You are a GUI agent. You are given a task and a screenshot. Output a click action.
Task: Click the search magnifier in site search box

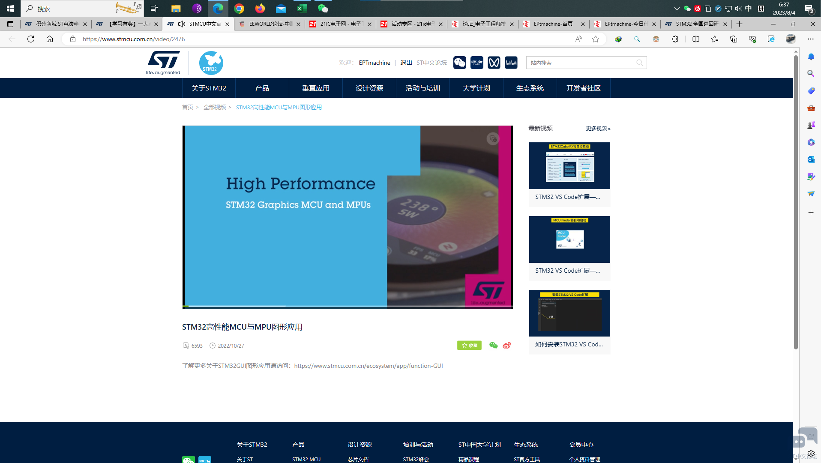click(639, 63)
